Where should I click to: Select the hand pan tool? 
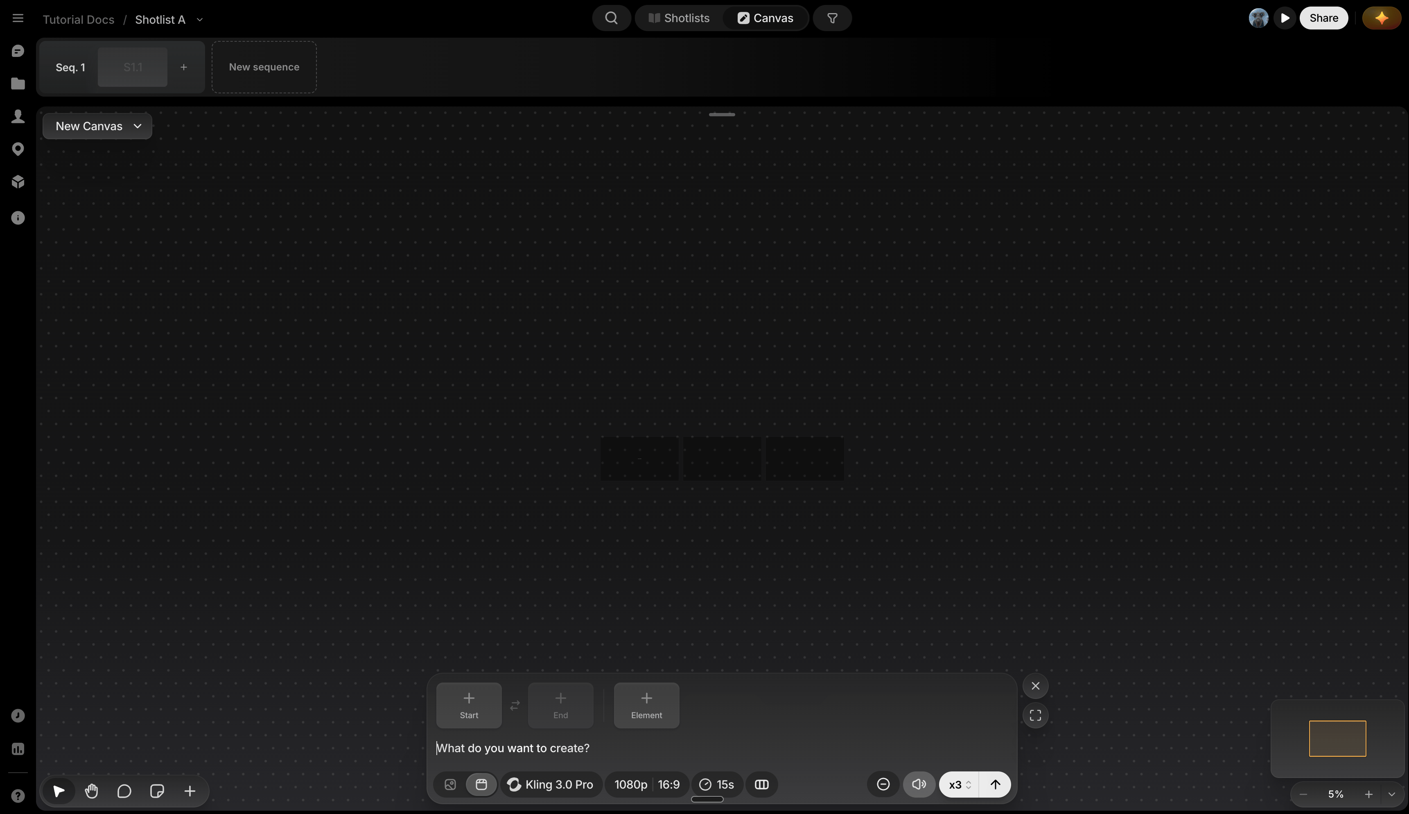tap(92, 791)
